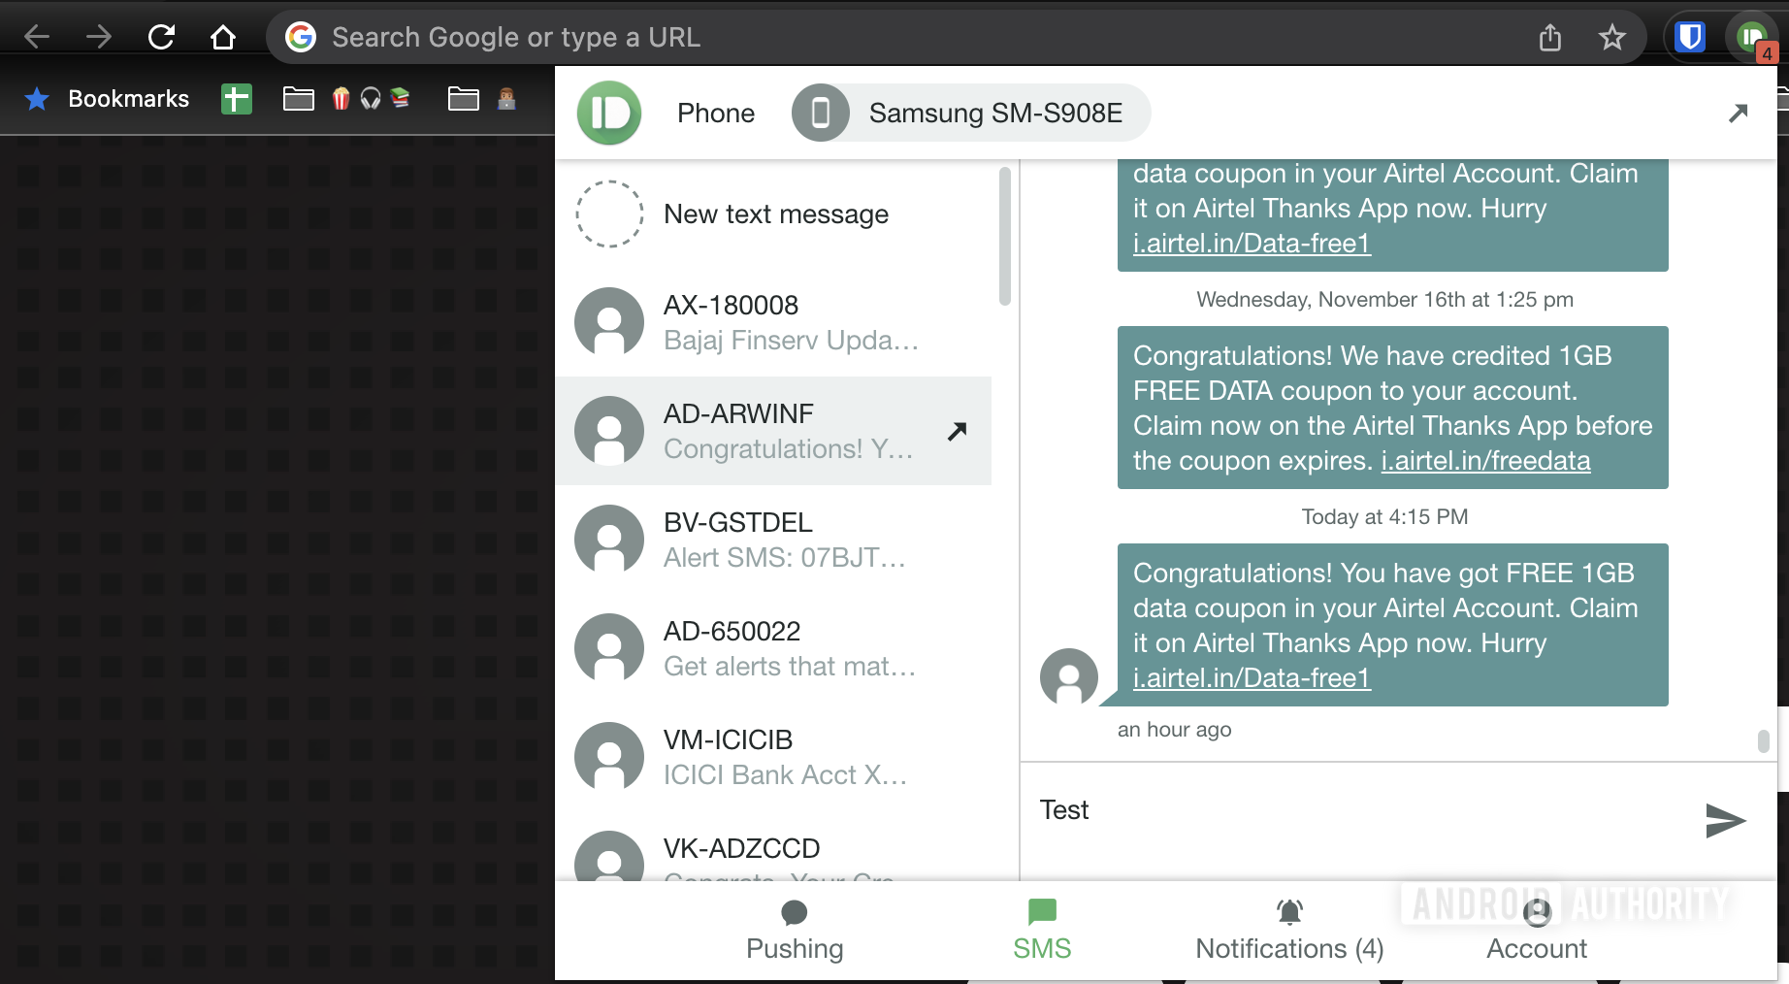Open the popcorn bookmark icon
This screenshot has height=984, width=1789.
[x=341, y=99]
